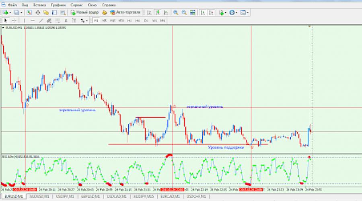Draw a vertical line tool
Image resolution: width=362 pixels, height=201 pixels.
point(24,21)
